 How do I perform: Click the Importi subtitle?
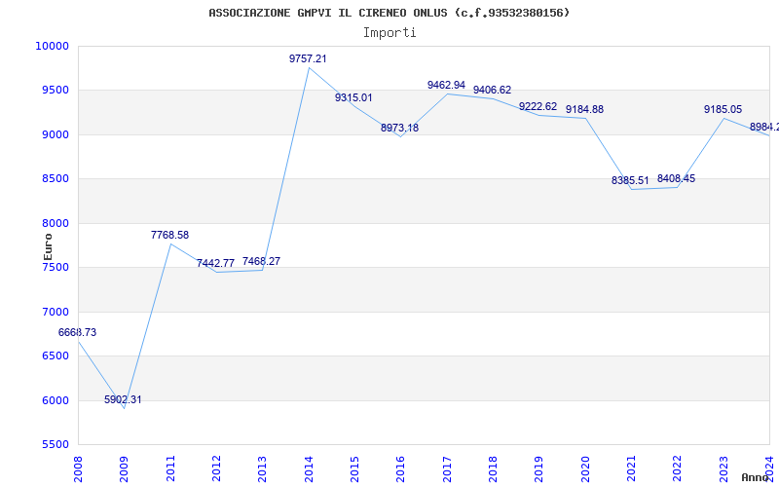coord(389,33)
